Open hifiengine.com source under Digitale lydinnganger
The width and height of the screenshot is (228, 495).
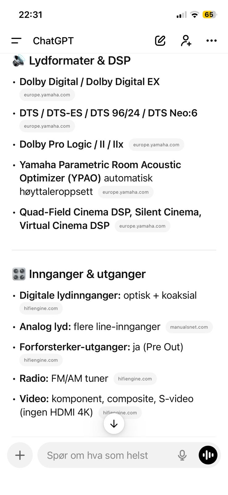pyautogui.click(x=41, y=308)
